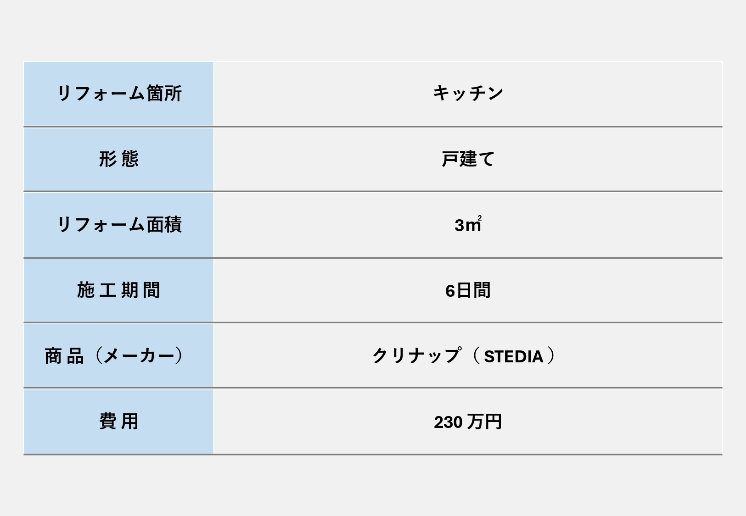Select the 3㎡ area value
746x516 pixels.
pyautogui.click(x=468, y=225)
